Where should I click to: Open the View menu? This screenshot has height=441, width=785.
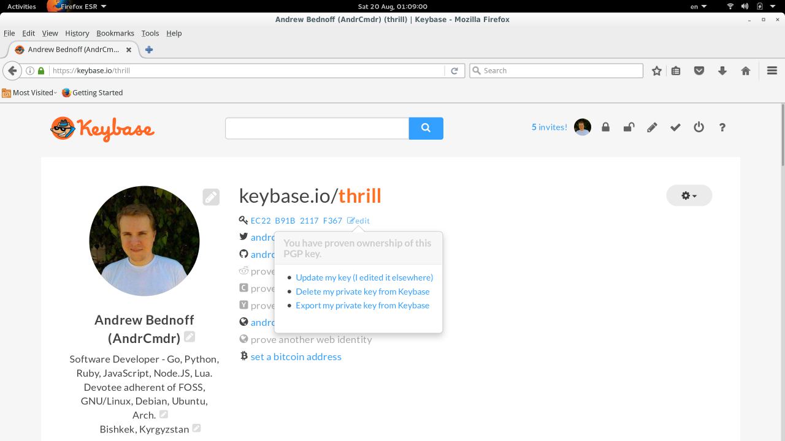50,33
